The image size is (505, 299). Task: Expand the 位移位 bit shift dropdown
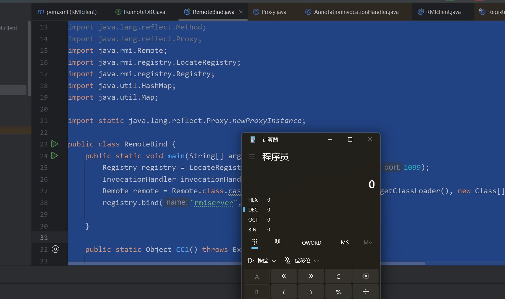[x=302, y=261]
